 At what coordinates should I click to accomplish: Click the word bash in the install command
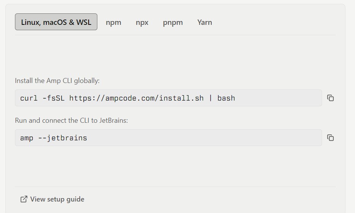(226, 98)
